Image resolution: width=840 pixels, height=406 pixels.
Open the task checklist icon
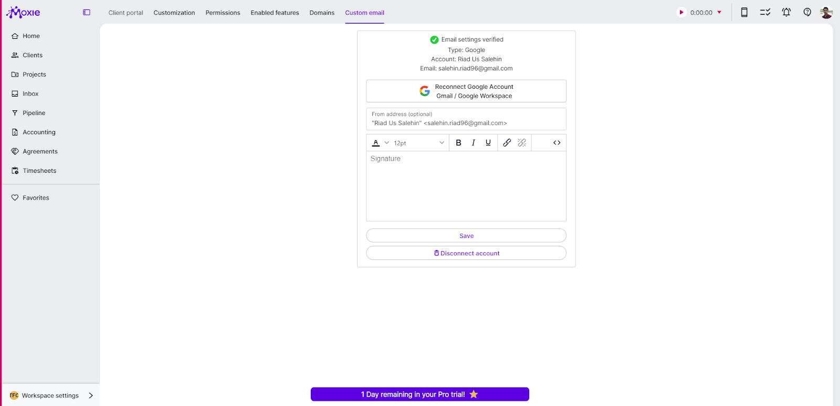click(x=765, y=13)
